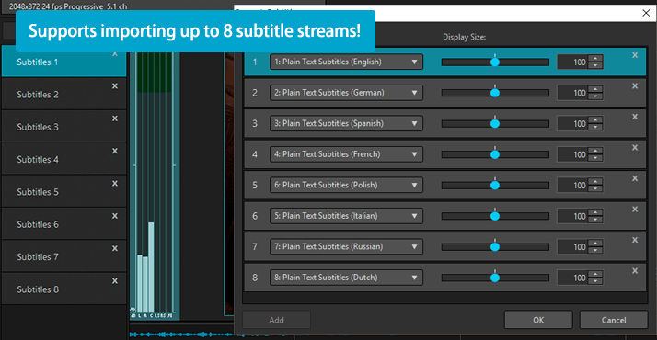Viewport: 657px width, 340px height.
Task: Remove Subtitles 5 tab with its X icon
Action: point(115,184)
